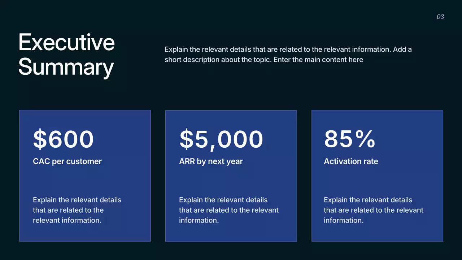
Task: Click the "CAC per customer" label
Action: (67, 161)
